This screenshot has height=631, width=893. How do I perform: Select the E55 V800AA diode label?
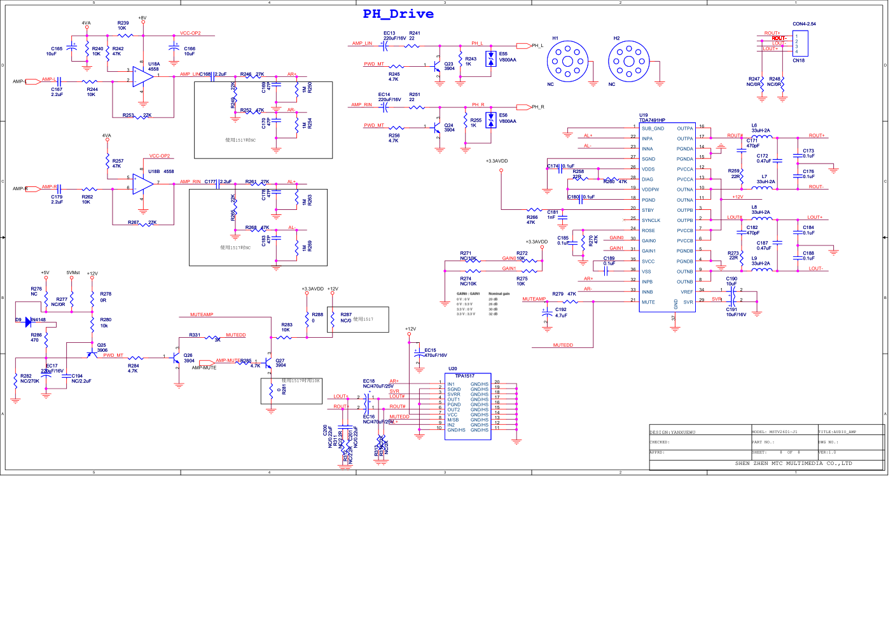tap(508, 57)
